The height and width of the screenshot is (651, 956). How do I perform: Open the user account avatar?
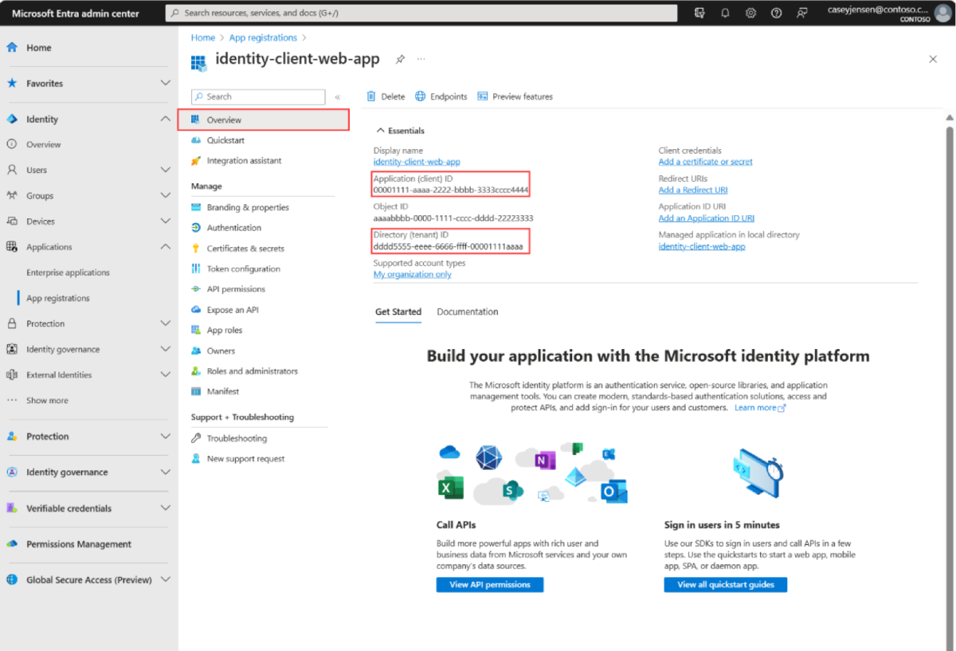tap(942, 14)
